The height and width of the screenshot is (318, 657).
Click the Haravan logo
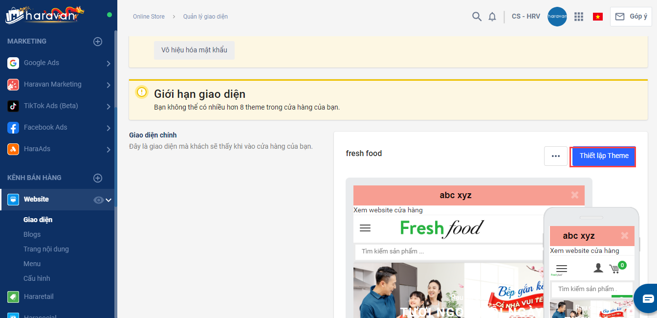tap(45, 15)
